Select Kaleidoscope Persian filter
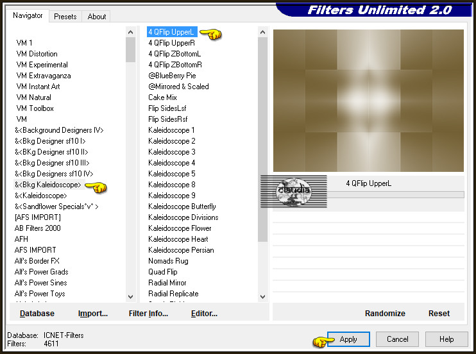 click(x=182, y=250)
